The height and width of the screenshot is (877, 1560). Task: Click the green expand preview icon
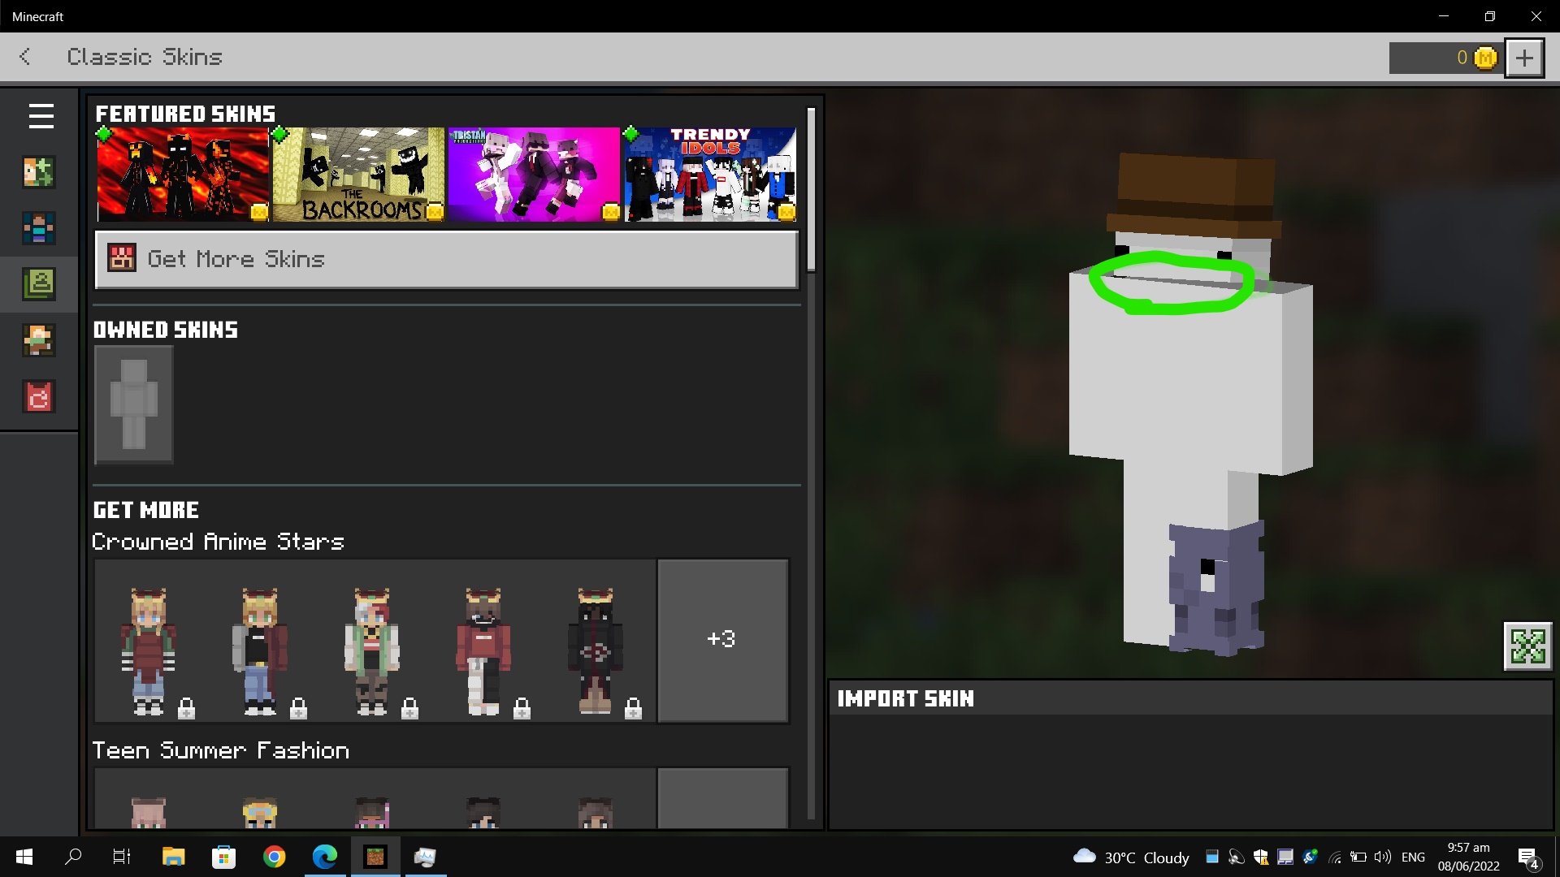pyautogui.click(x=1527, y=646)
